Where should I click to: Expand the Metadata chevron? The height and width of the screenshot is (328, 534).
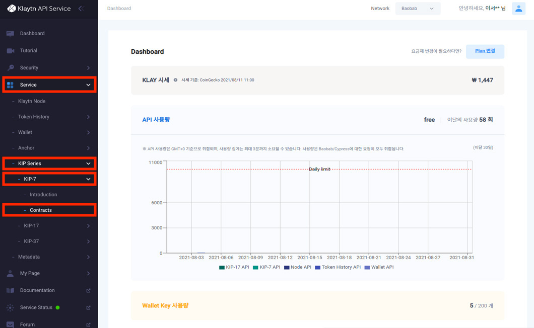click(x=88, y=257)
